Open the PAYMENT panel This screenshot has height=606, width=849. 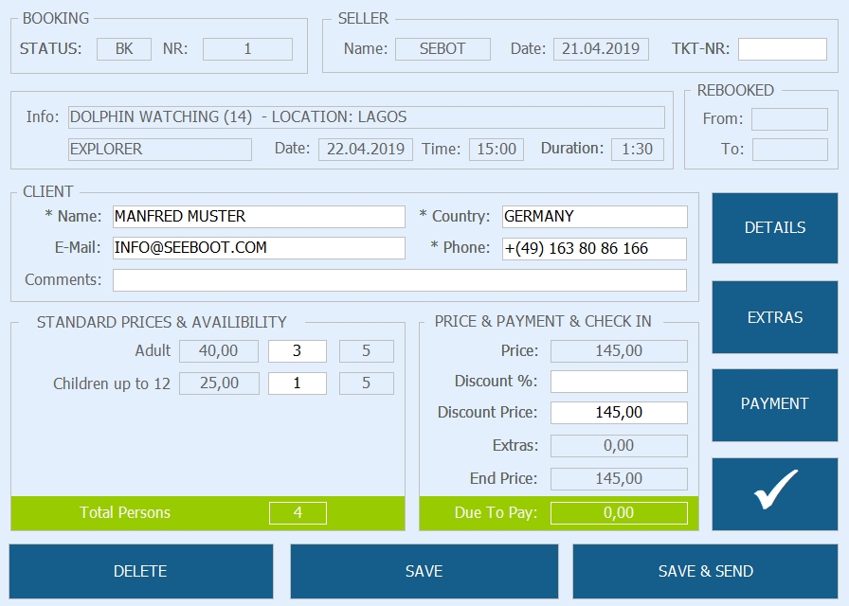775,404
